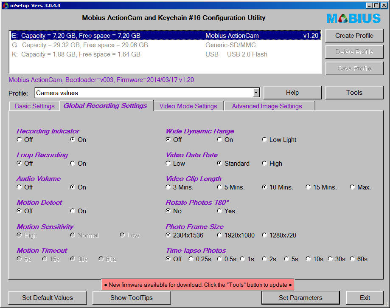Open the Tools button
This screenshot has width=390, height=308.
point(354,93)
